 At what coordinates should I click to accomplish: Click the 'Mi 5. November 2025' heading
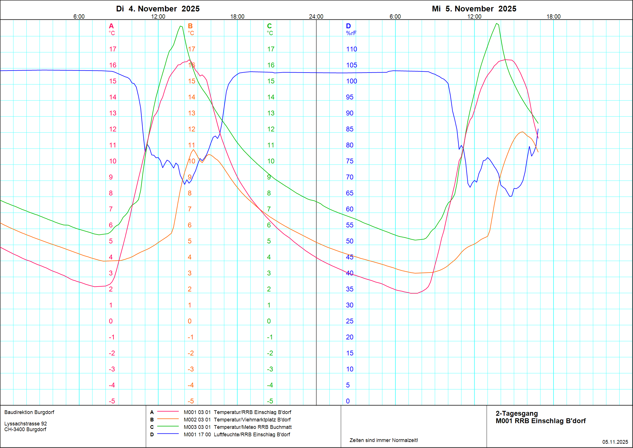[474, 9]
